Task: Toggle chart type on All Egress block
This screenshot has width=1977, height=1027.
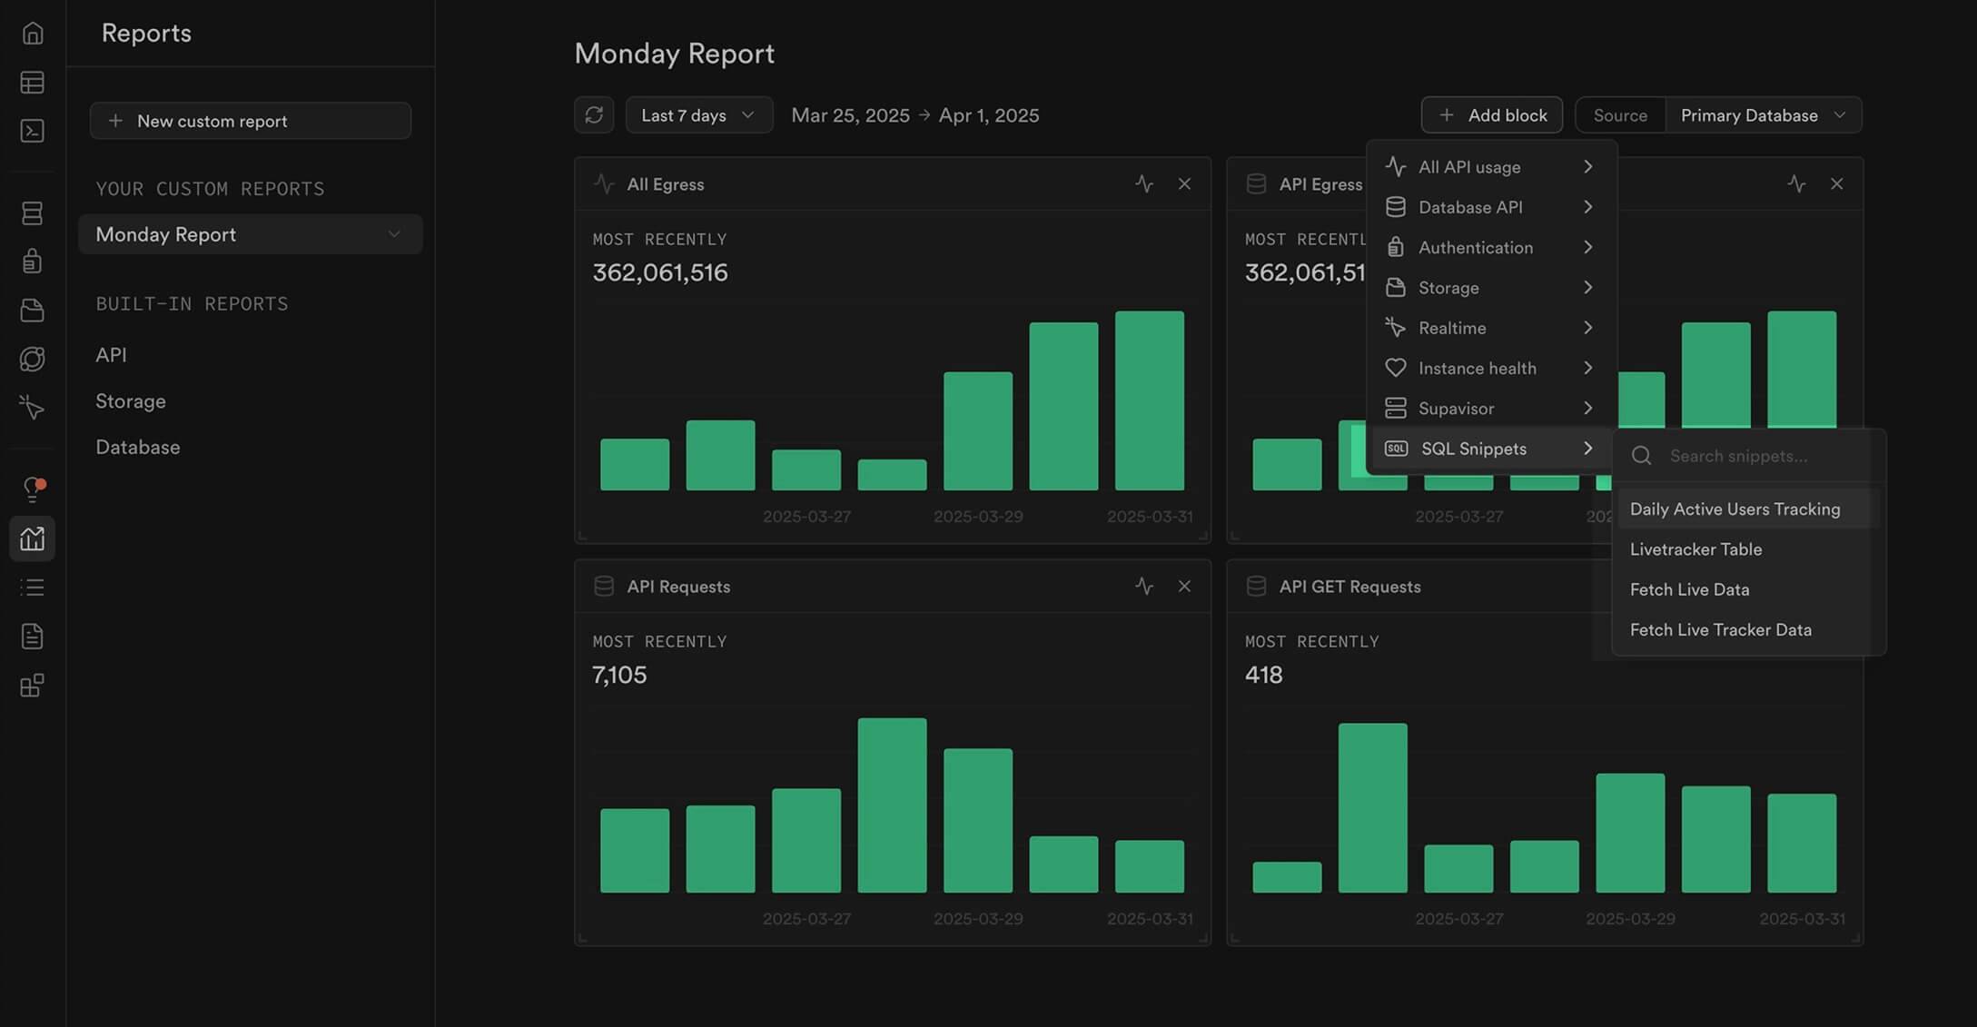Action: [1144, 184]
